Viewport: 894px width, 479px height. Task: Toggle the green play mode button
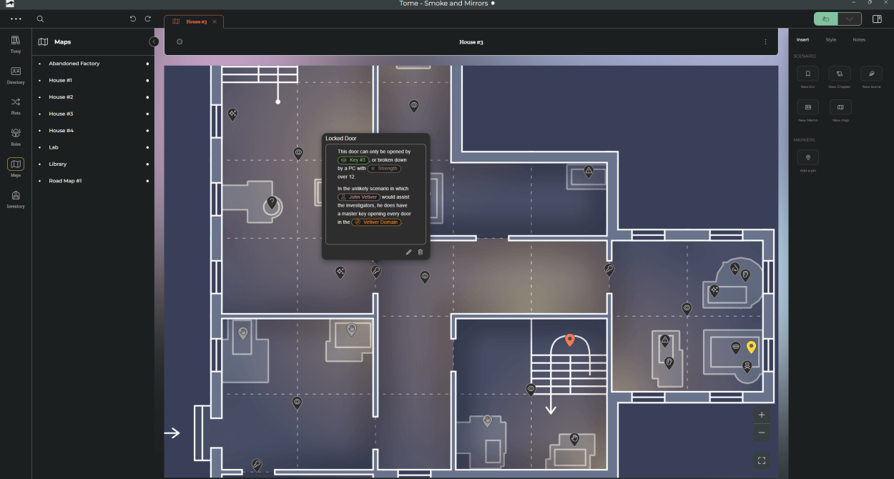(826, 19)
